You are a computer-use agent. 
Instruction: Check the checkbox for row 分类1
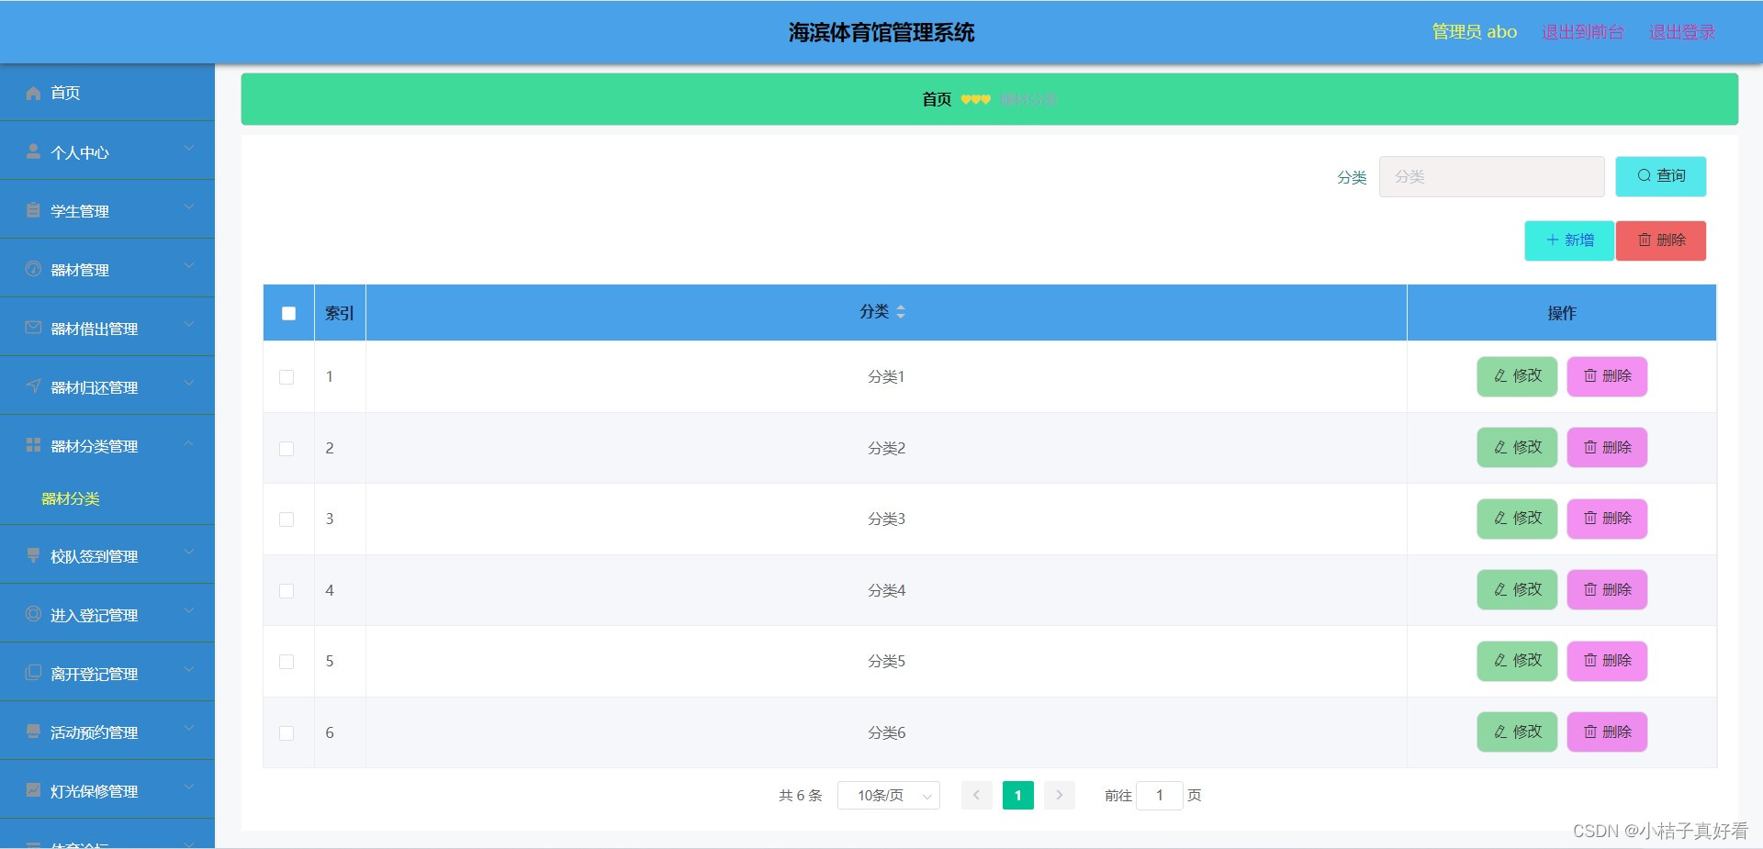point(286,377)
